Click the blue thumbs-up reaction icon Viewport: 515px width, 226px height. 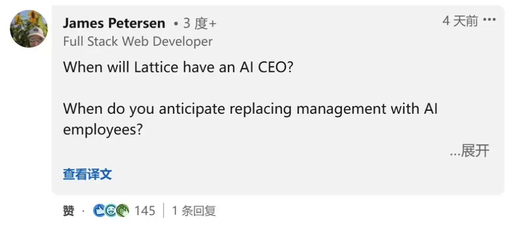point(99,211)
